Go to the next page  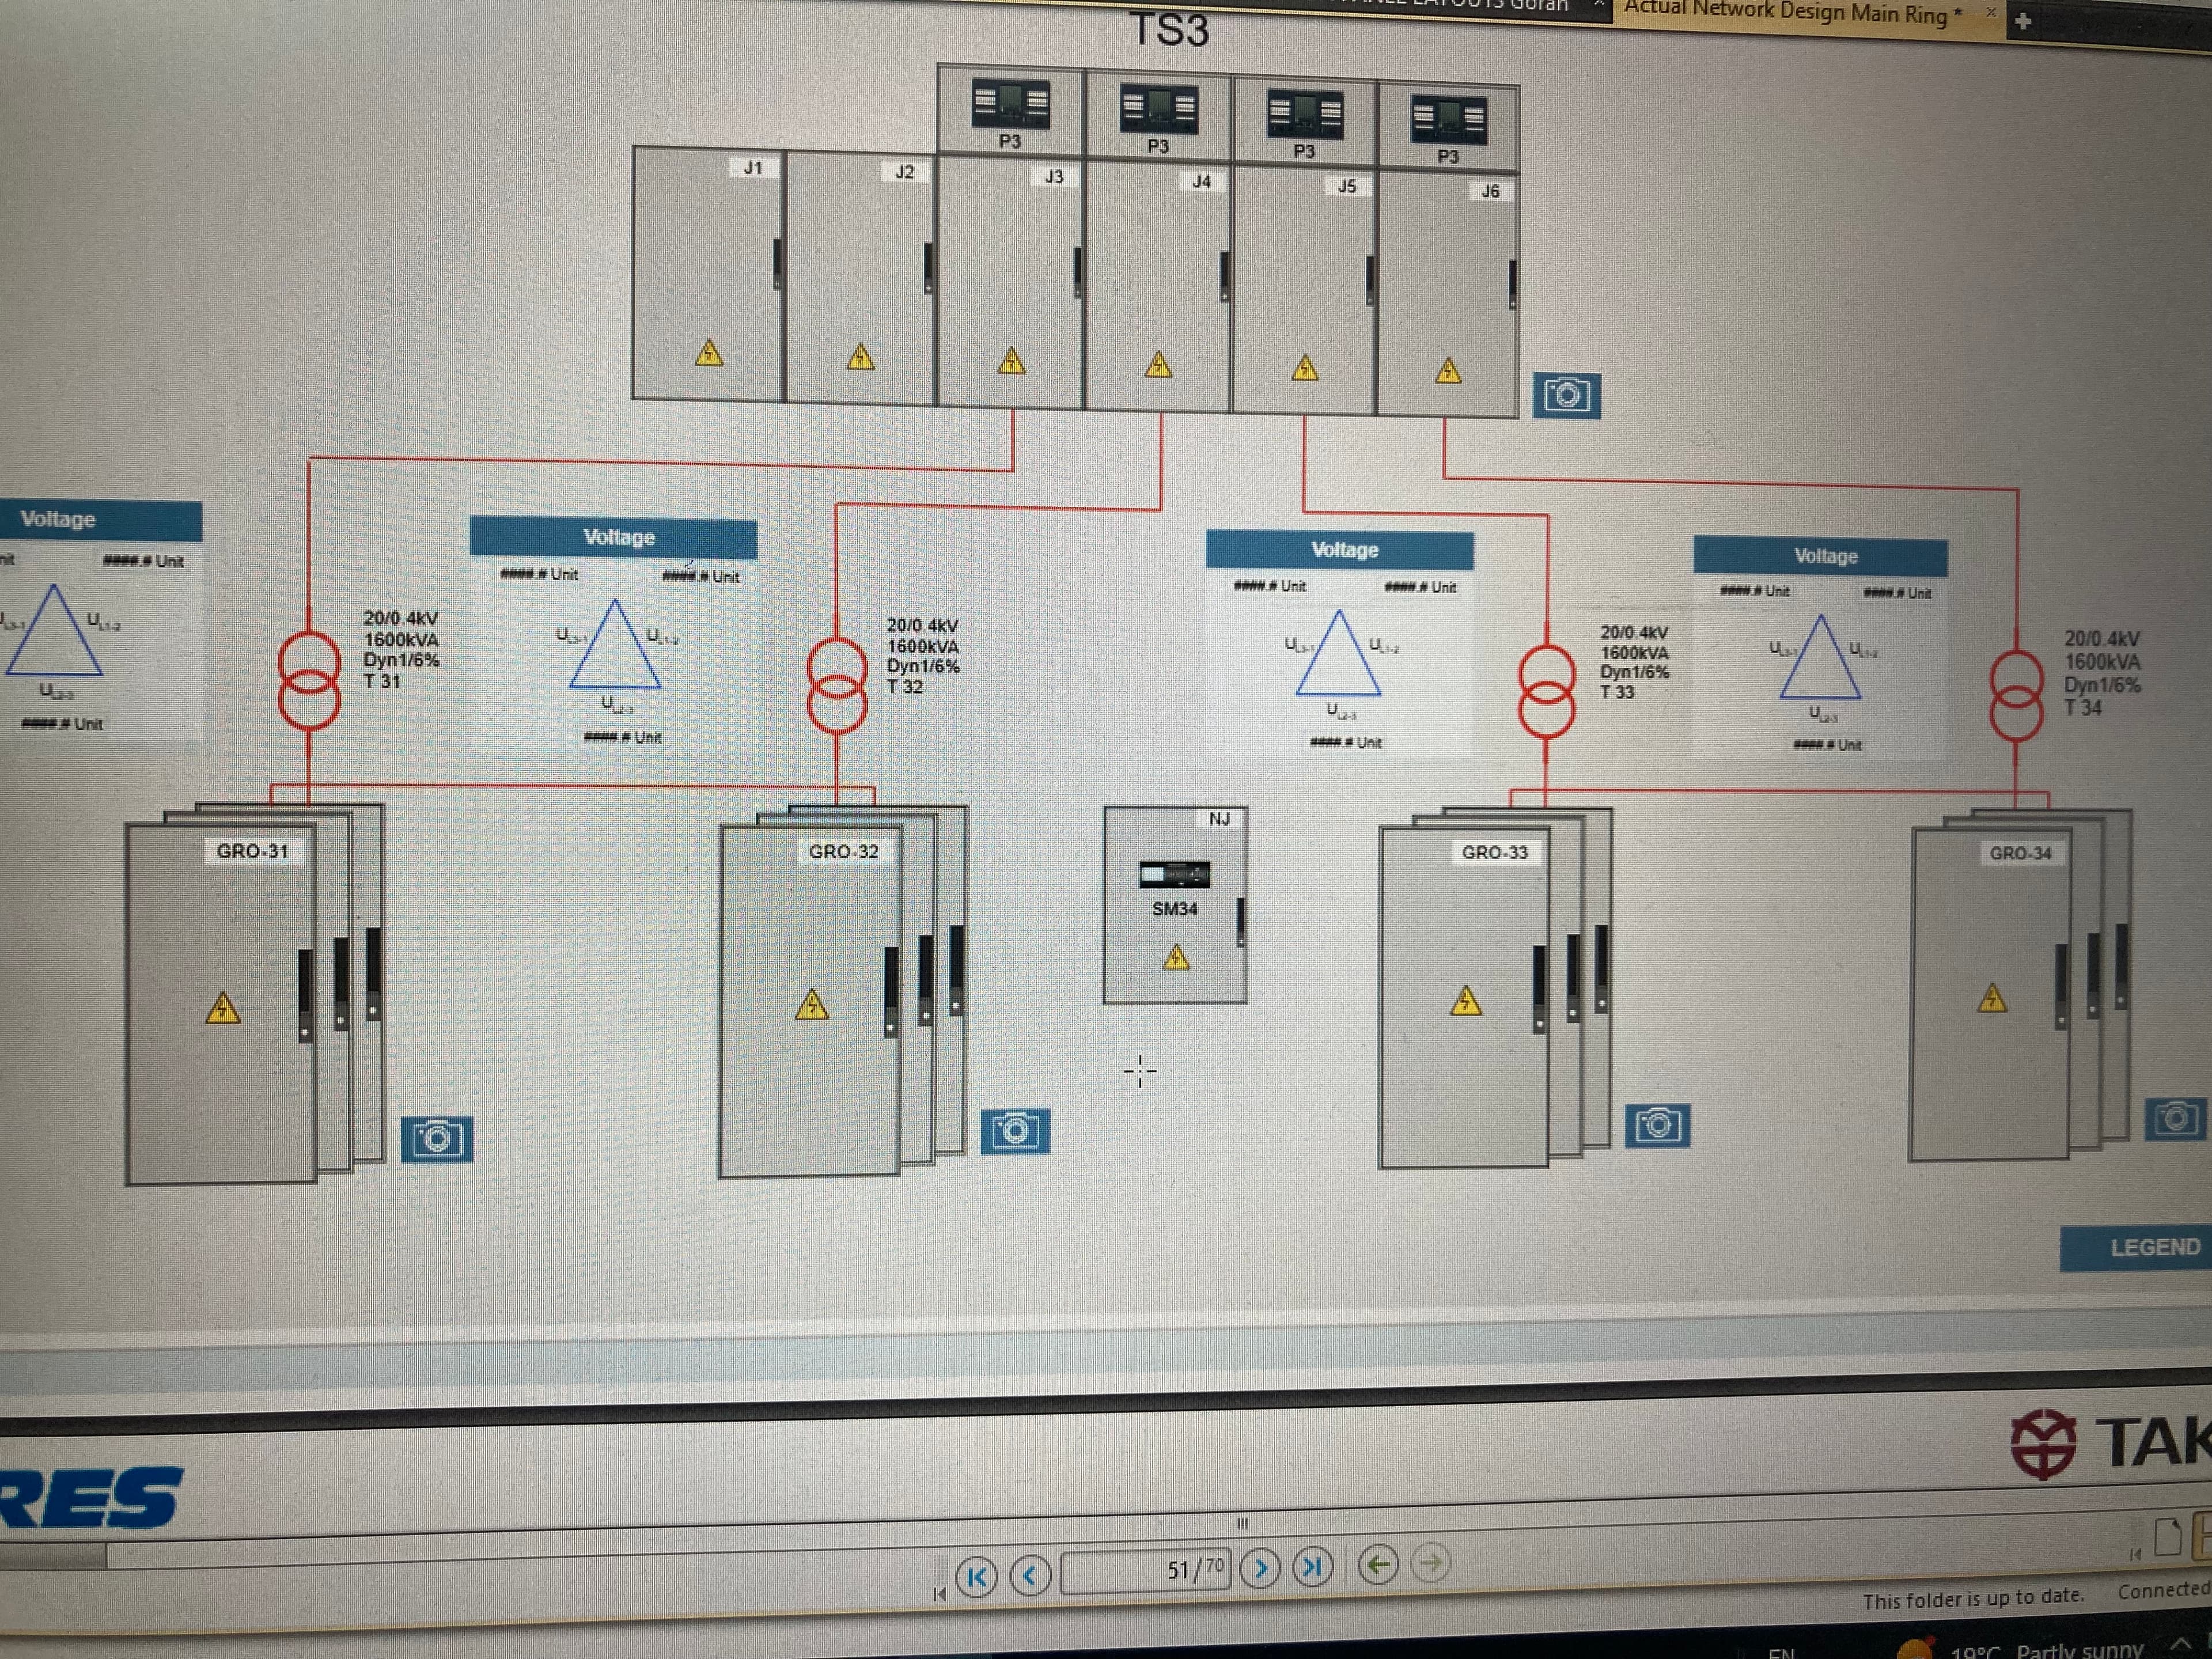(x=1260, y=1568)
